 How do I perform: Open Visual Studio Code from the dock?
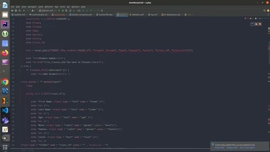[x=5, y=110]
